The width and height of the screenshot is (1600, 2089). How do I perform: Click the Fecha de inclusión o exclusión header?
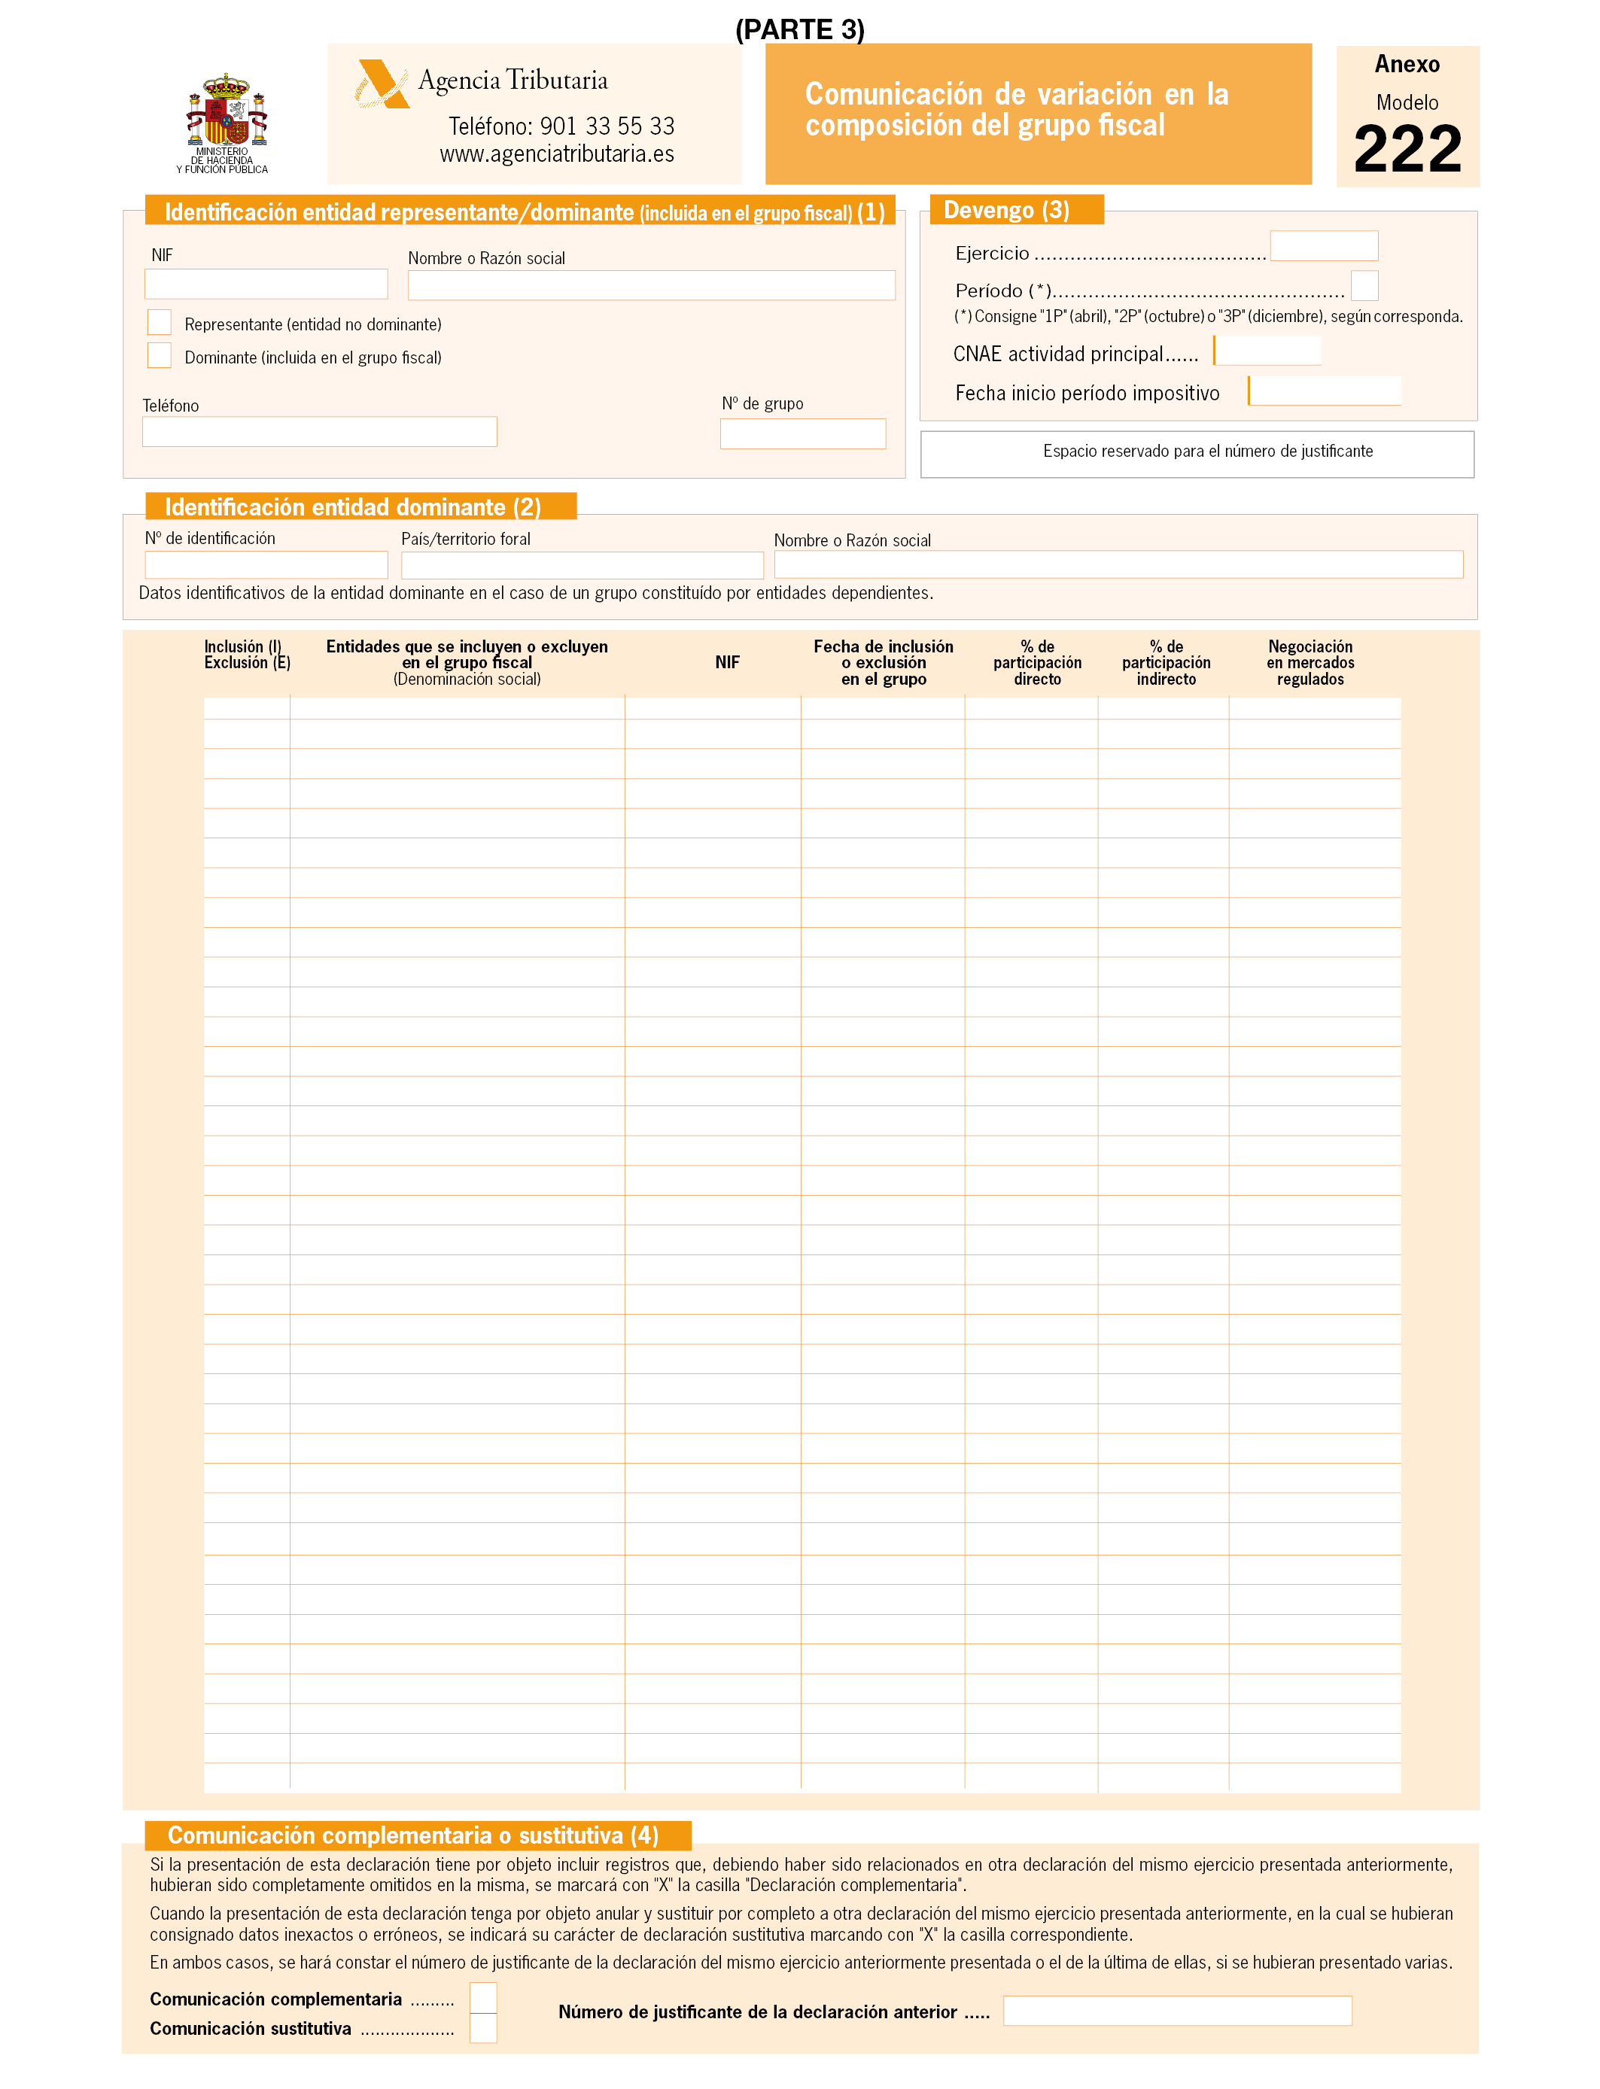click(x=883, y=663)
